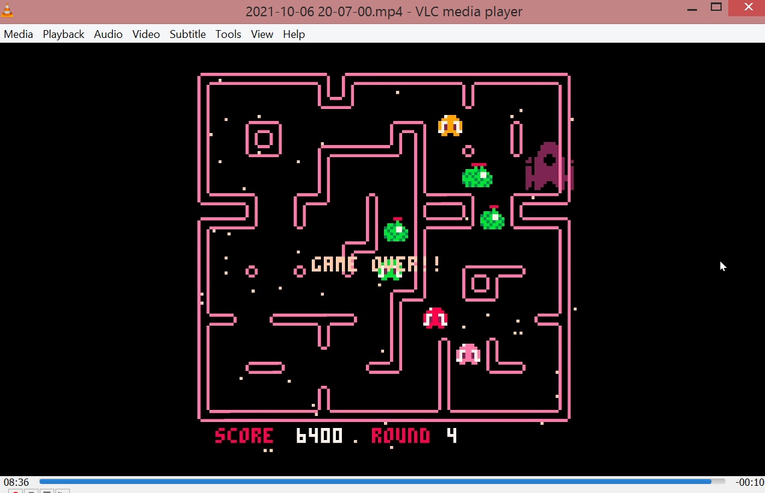Open the Video menu
The image size is (765, 493).
coord(146,34)
